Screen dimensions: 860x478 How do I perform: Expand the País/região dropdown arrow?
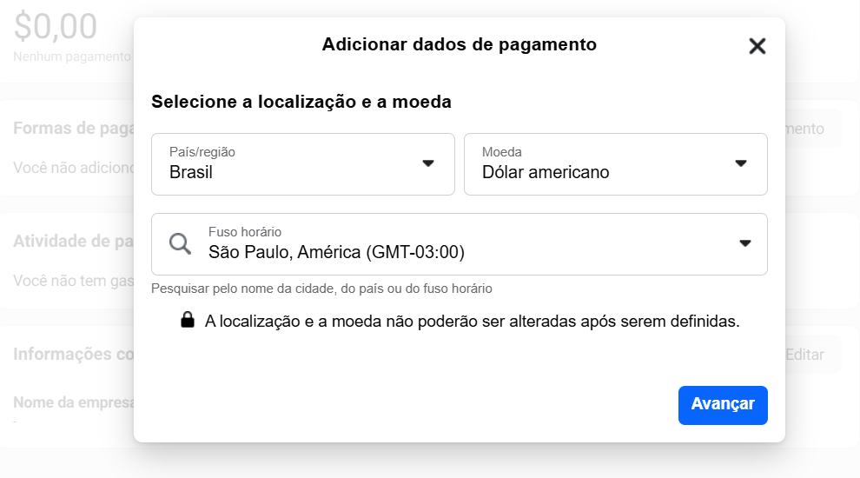pos(427,163)
